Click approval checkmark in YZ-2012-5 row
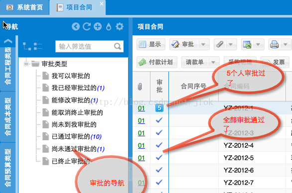 [x=159, y=158]
